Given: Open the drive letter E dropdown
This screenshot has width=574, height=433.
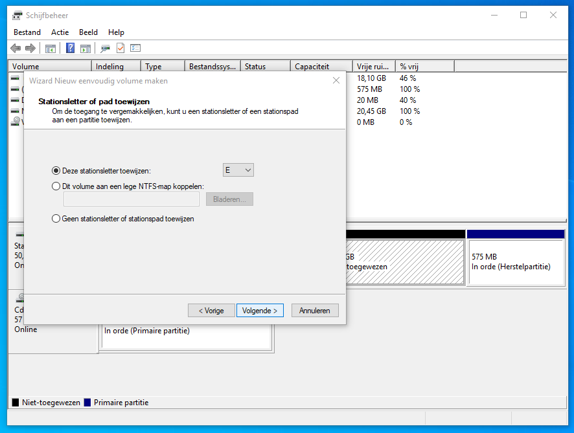Looking at the screenshot, I should [238, 170].
